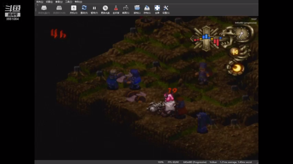
Task: Open the 查看(V) menu
Action: 59,2
